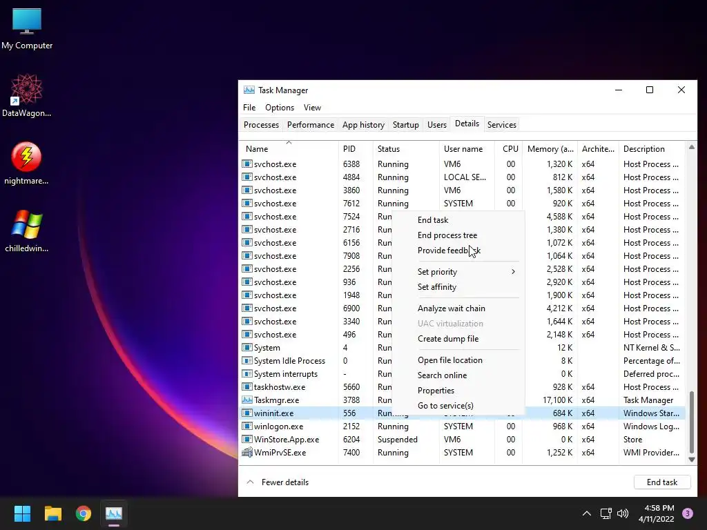Click the System Idle Process icon
Image resolution: width=707 pixels, height=530 pixels.
coord(246,360)
